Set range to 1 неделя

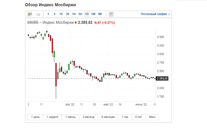coord(52,117)
